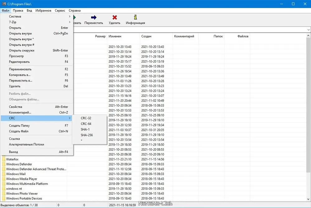311x208 pixels.
Task: Select the Windows Media Player folder icon
Action: (x=3, y=179)
